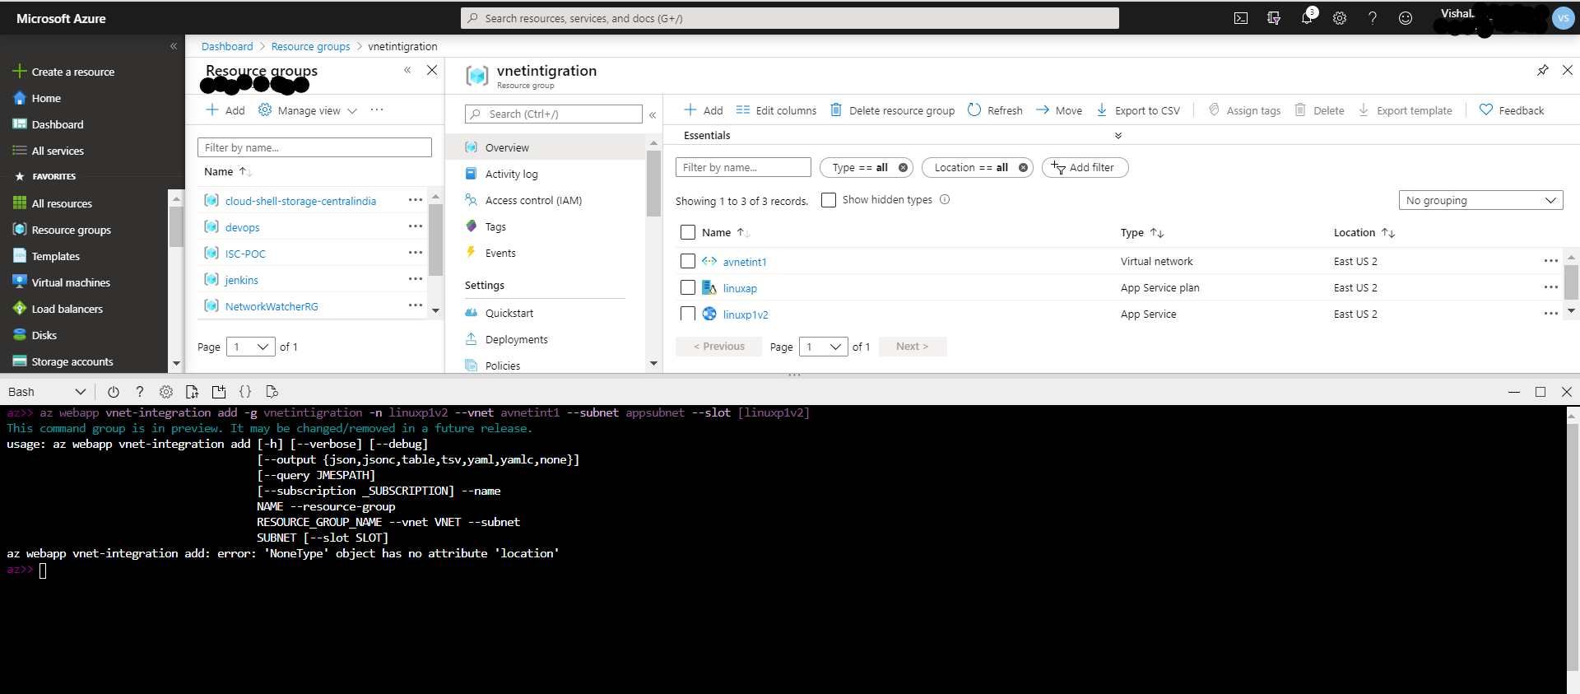Check the select-all checkbox beside Name header
This screenshot has height=694, width=1580.
[x=688, y=232]
